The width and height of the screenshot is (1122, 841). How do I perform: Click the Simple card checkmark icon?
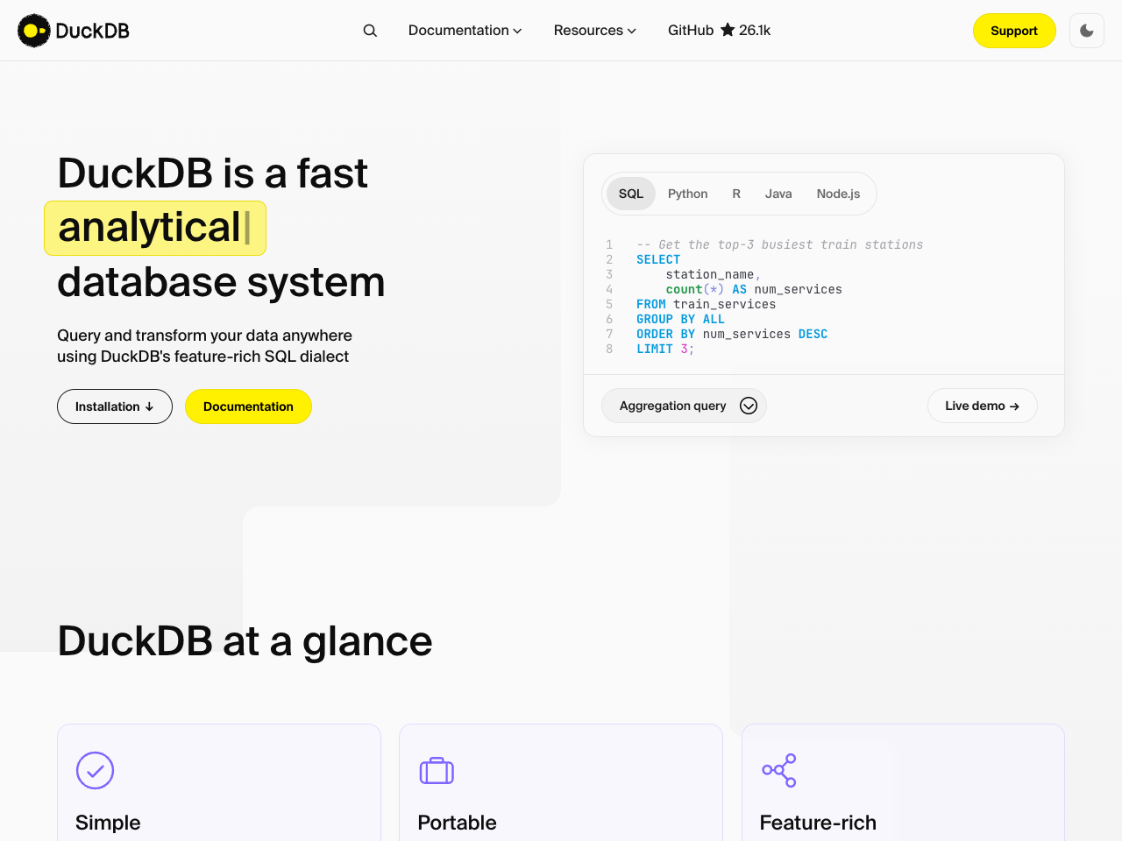coord(95,771)
